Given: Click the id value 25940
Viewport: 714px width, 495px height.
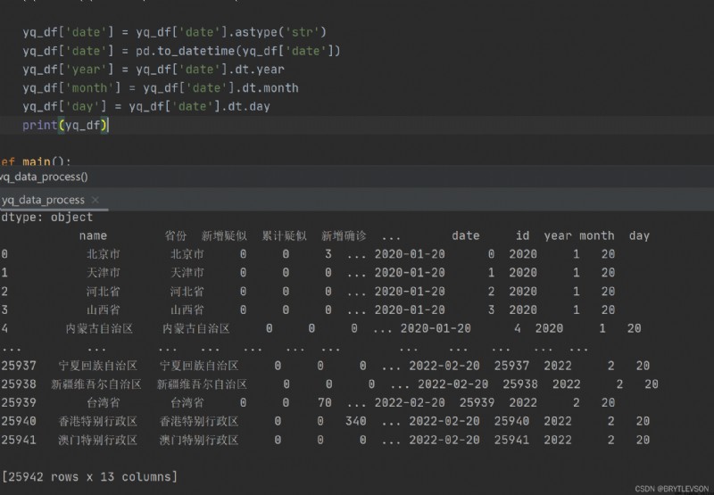Looking at the screenshot, I should [511, 421].
